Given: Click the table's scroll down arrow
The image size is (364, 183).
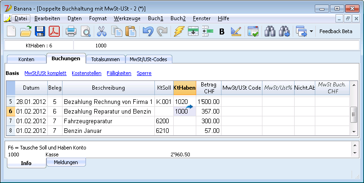Looking at the screenshot, I should pos(354,132).
